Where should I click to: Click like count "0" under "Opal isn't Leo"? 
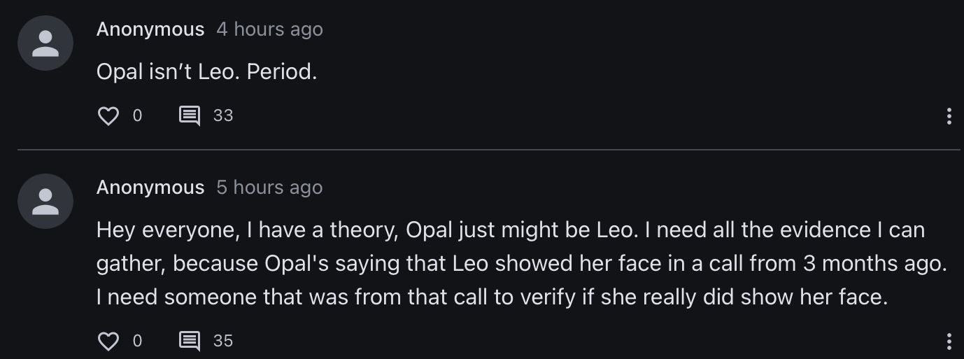coord(137,115)
